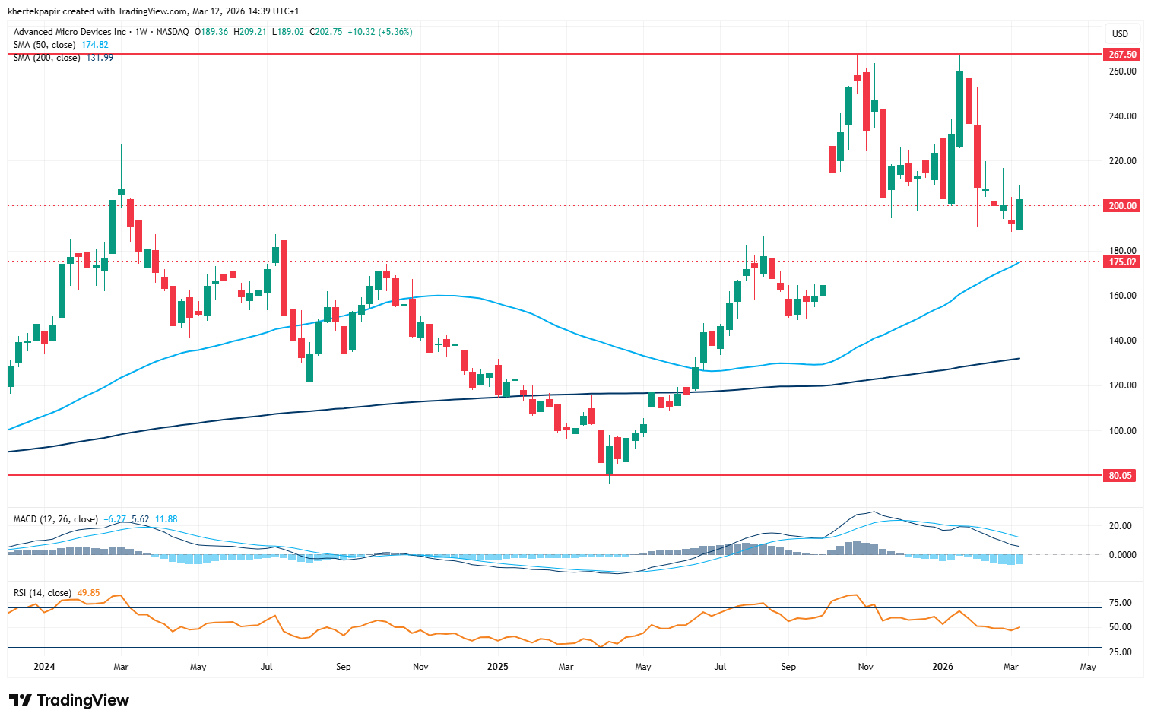Screen dimensions: 1151x723
Task: Open the MACD (12, 26, close) indicator legend
Action: click(57, 519)
